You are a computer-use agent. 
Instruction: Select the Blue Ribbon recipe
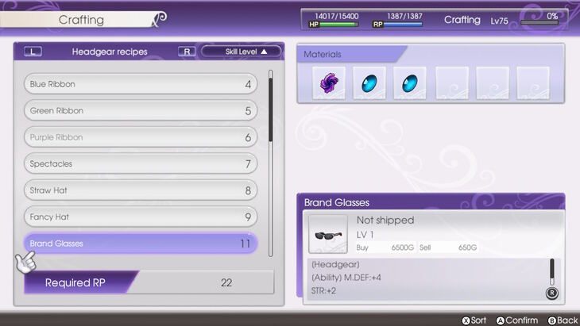[140, 84]
